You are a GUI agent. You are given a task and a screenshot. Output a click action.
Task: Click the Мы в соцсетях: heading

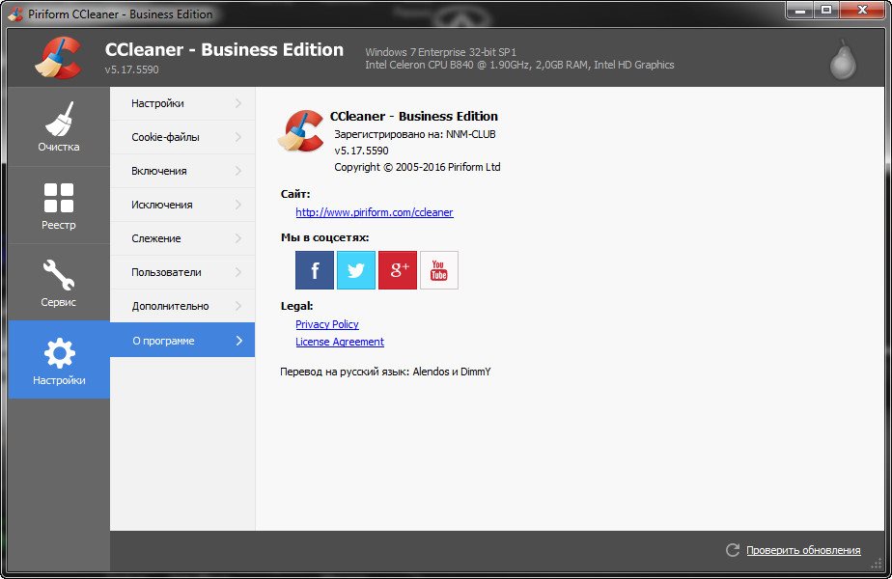(x=324, y=237)
